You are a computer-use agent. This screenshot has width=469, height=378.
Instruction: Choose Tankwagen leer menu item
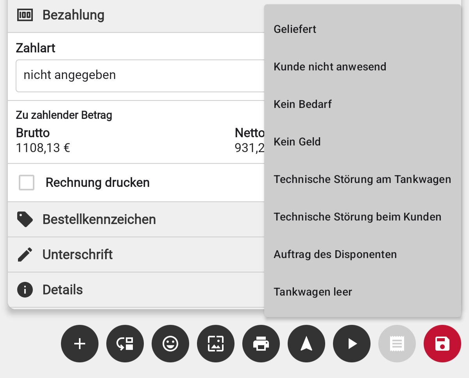[313, 292]
